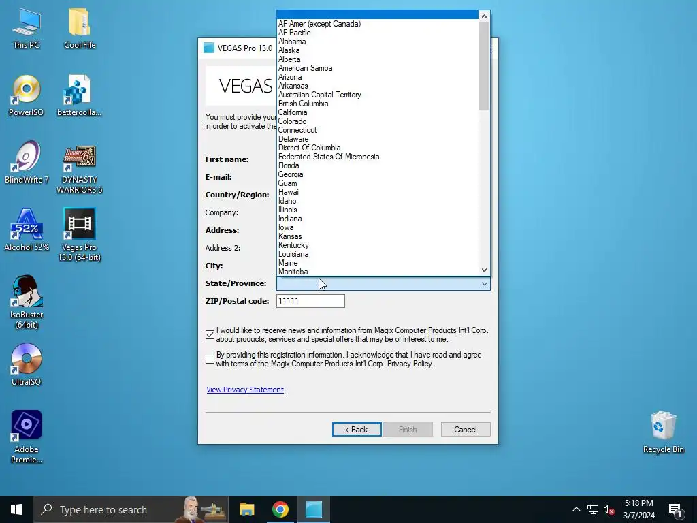Select the Cool File folder icon
Image resolution: width=697 pixels, height=523 pixels.
click(x=80, y=27)
